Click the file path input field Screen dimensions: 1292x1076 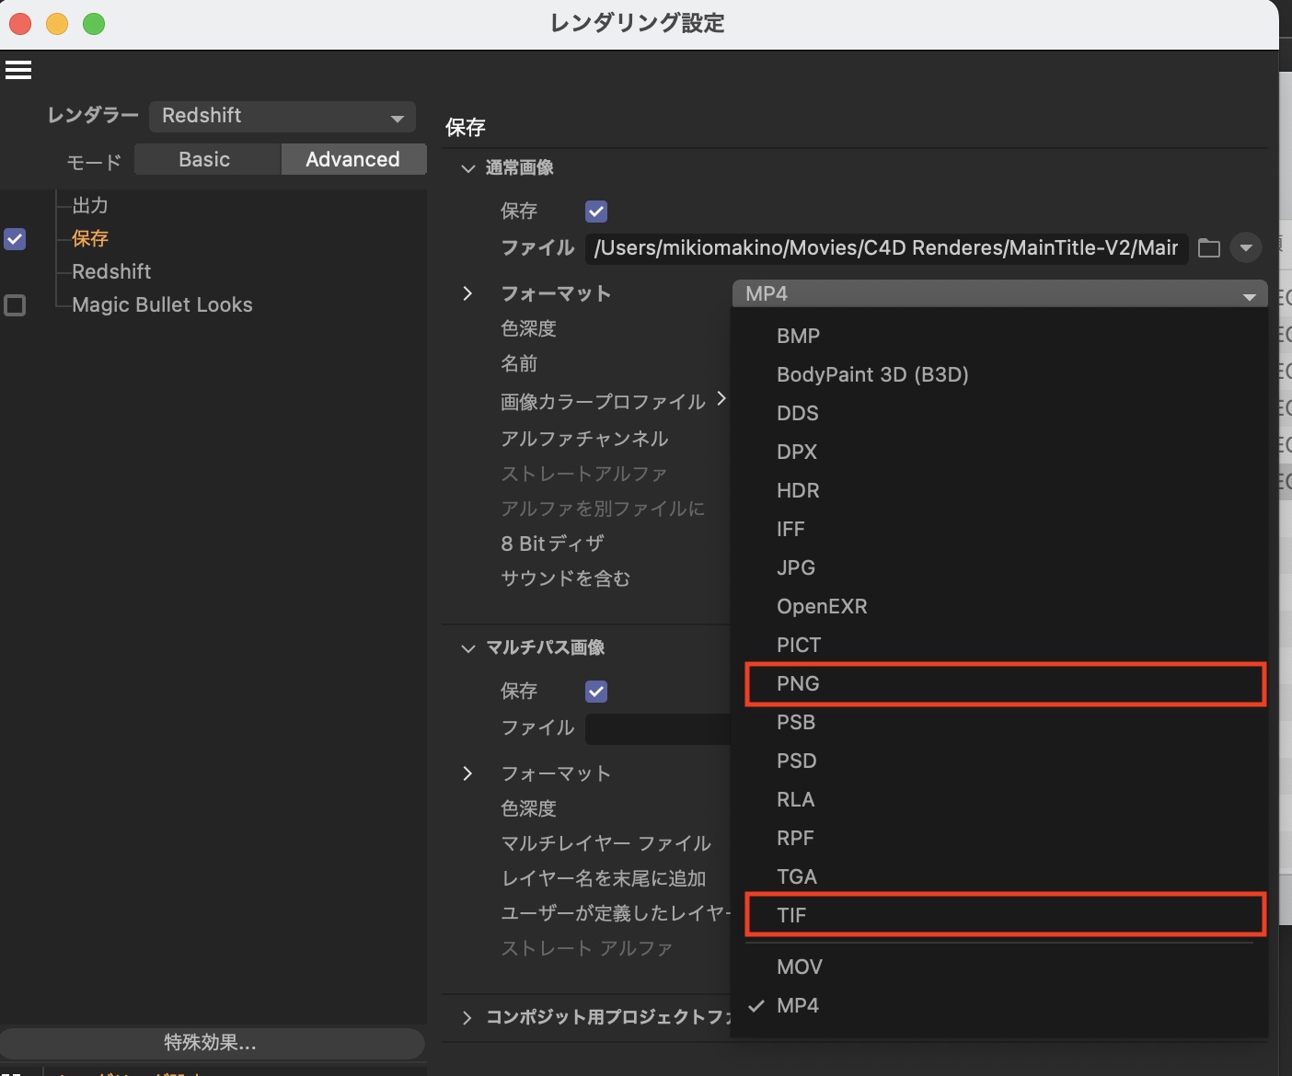(885, 248)
